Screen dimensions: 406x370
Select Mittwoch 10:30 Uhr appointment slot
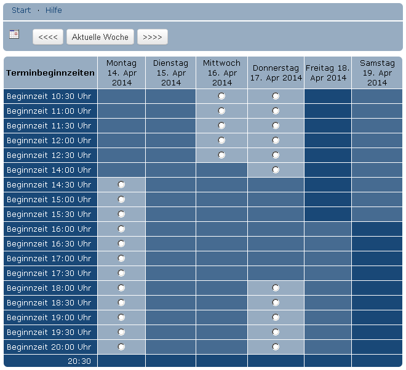[221, 96]
